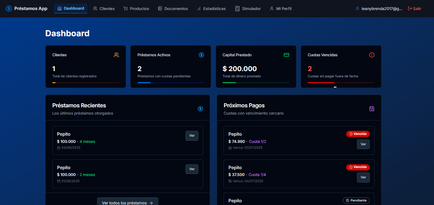Click the Préstamos App dollar logo icon
The width and height of the screenshot is (434, 205).
coord(9,9)
